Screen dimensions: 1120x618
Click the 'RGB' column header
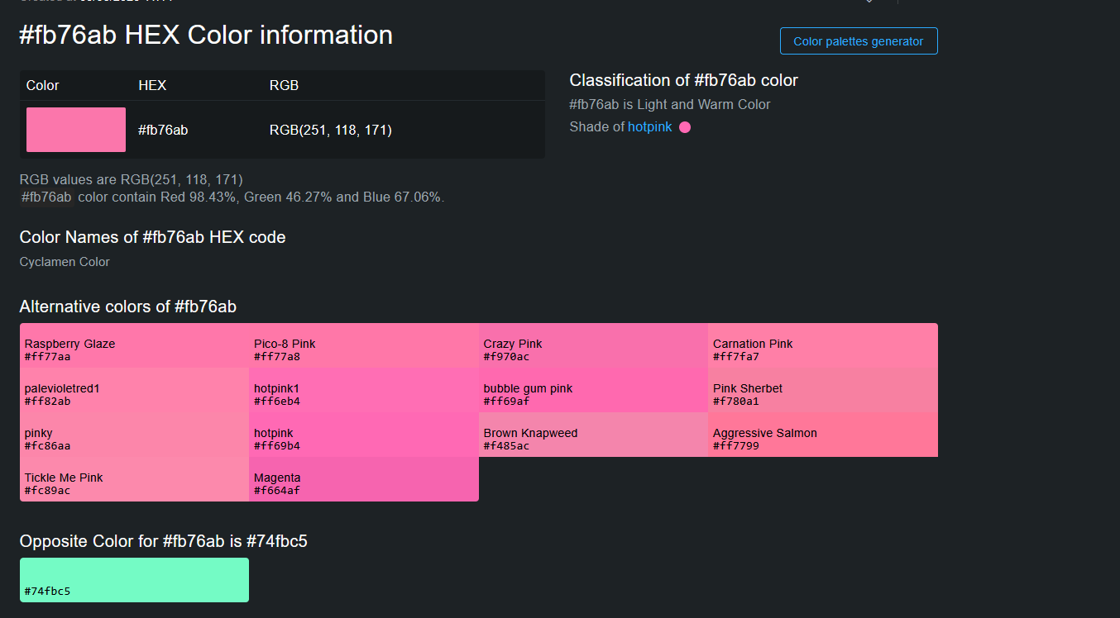pos(285,85)
